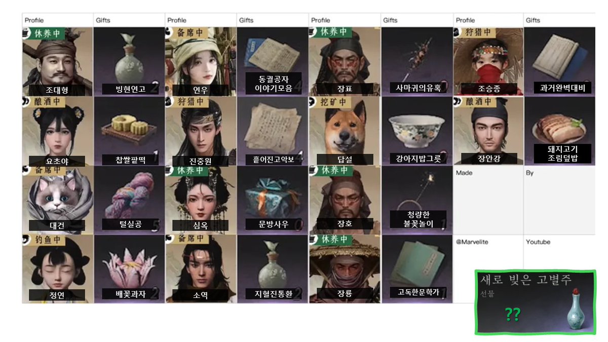Select the 고독한문학가 green booklet gift image

(x=417, y=269)
